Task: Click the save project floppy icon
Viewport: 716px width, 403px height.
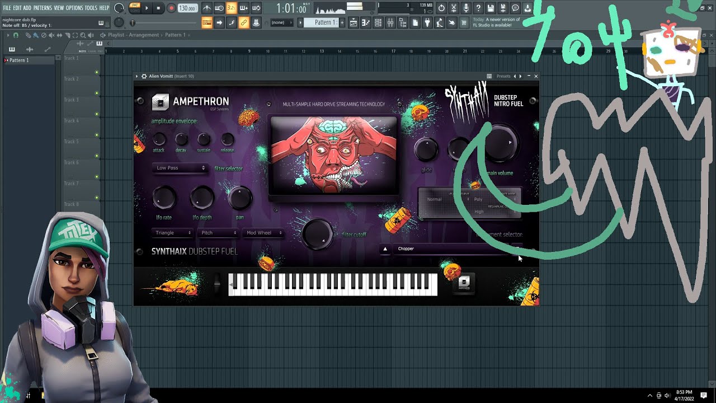Action: point(491,8)
